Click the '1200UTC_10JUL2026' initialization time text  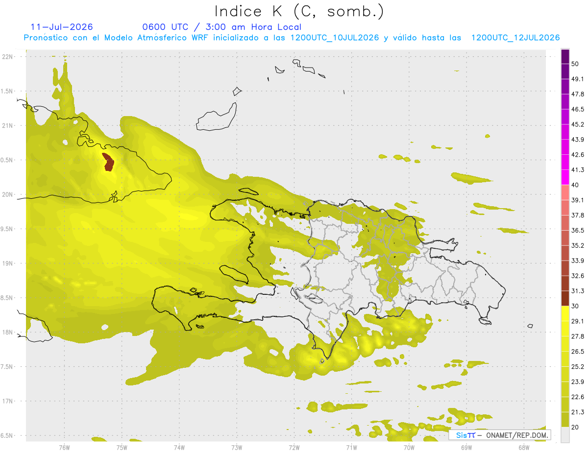click(335, 38)
